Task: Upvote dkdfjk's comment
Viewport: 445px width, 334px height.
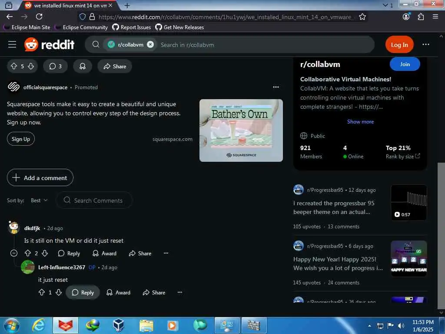Action: pyautogui.click(x=28, y=253)
